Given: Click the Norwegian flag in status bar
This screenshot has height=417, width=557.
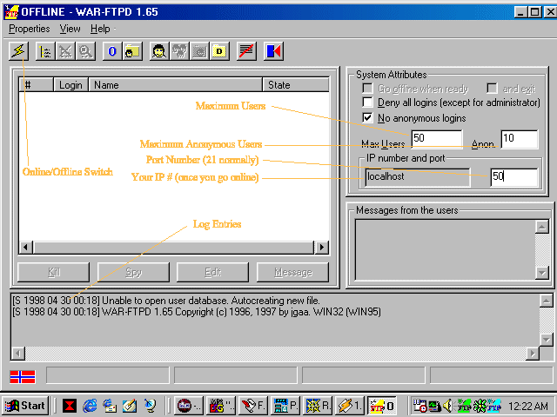Looking at the screenshot, I should [x=23, y=376].
